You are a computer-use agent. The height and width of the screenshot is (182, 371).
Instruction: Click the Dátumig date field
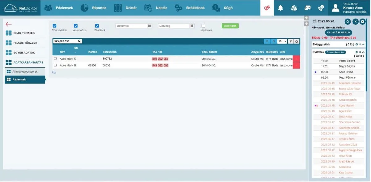coord(174,26)
